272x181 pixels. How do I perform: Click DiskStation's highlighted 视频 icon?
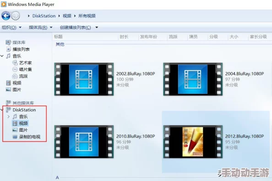point(15,123)
